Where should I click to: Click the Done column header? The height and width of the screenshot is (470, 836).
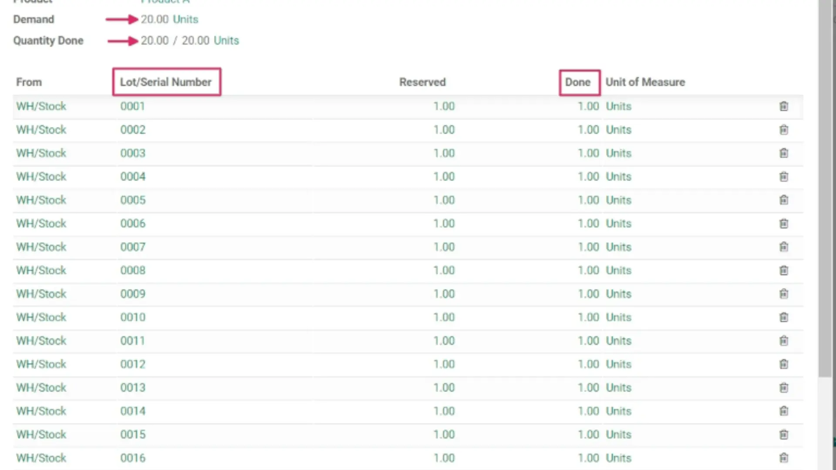(x=578, y=82)
